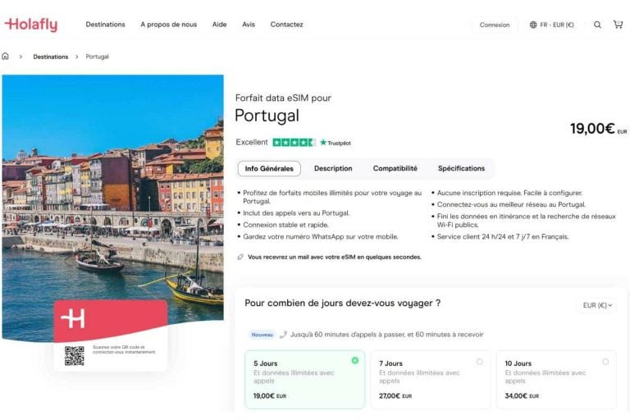This screenshot has width=630, height=420.
Task: Click the white H logo on the red card
Action: click(x=73, y=319)
